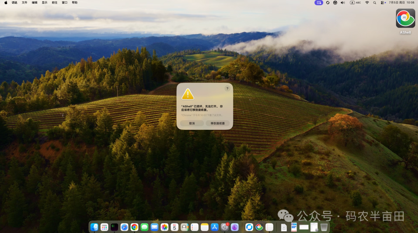Screen dimensions: 418x233
Task: Open the 前往 menu
Action: [55, 3]
